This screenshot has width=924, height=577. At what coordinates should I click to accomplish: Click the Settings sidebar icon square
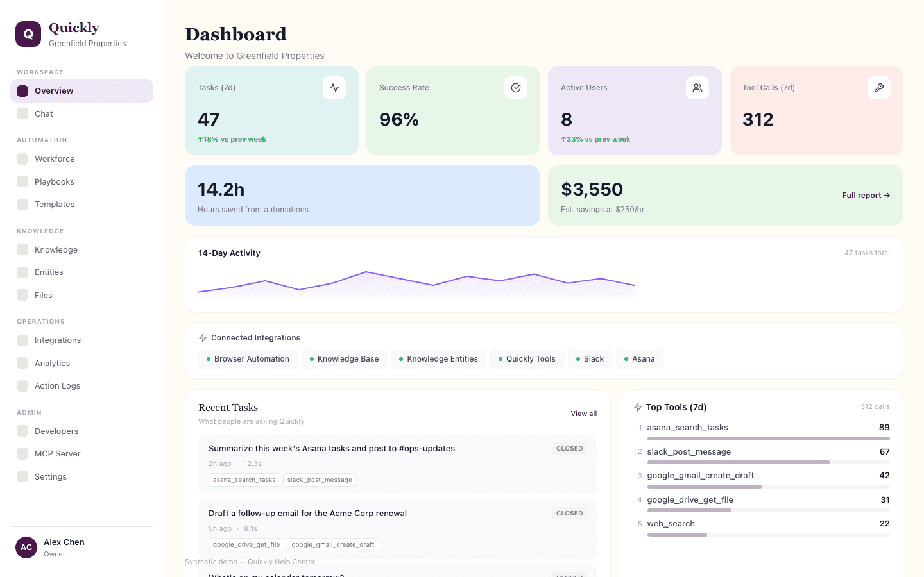[22, 476]
